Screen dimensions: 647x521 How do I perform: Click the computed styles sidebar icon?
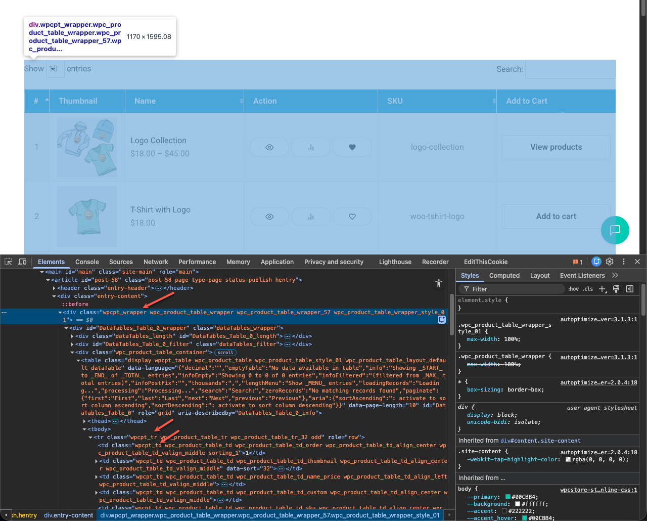tap(630, 289)
